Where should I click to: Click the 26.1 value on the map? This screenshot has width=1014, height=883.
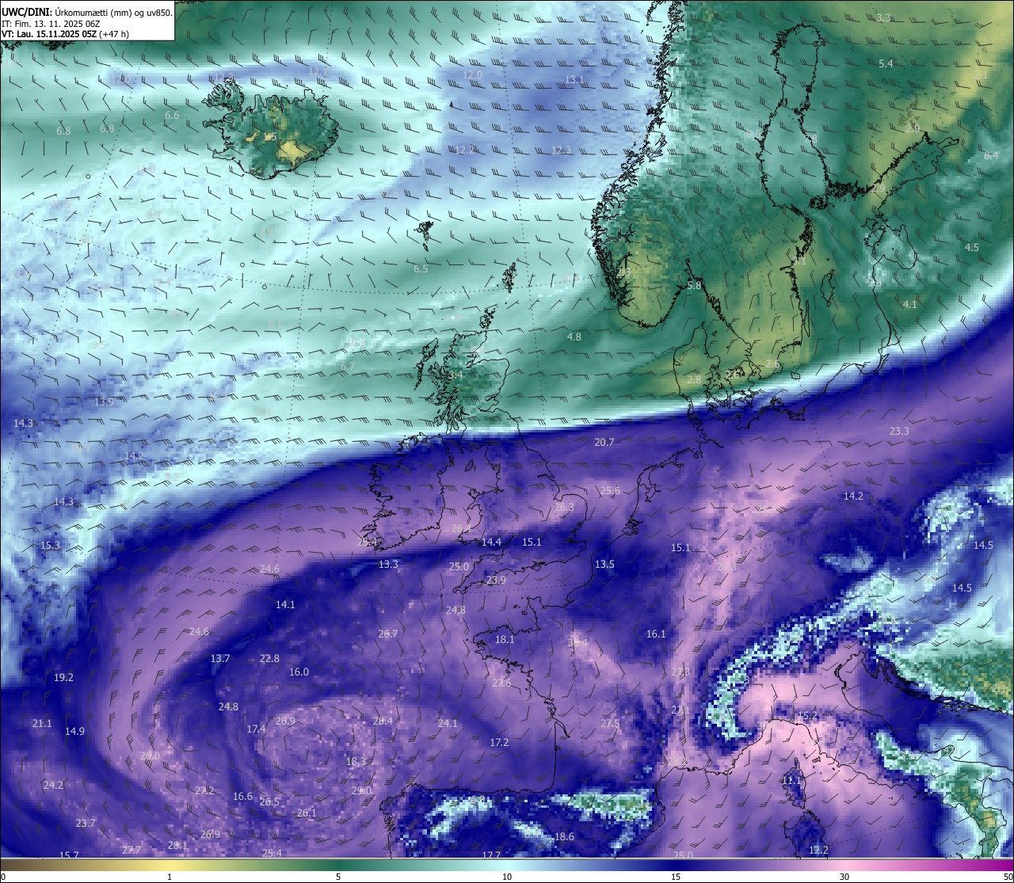point(307,813)
